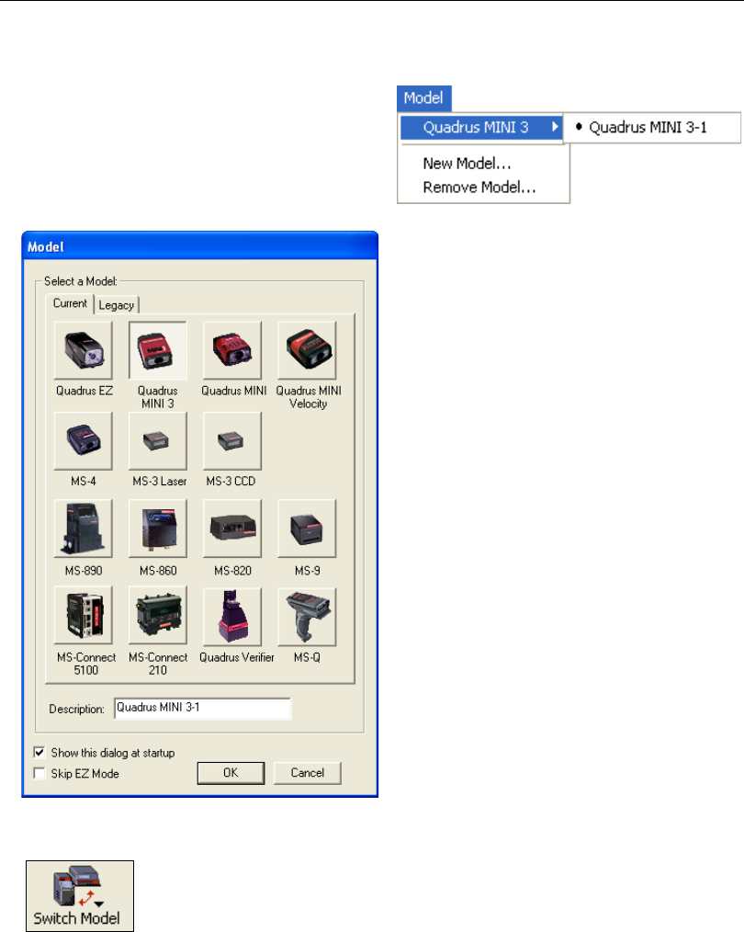Screen dimensions: 744x932
Task: Choose Remove Model... menu entry
Action: coord(479,188)
